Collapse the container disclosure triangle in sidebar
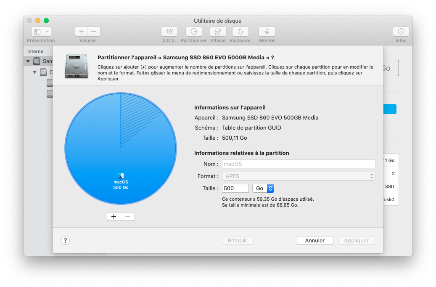Screen dimensions: 436x287 [x=35, y=72]
